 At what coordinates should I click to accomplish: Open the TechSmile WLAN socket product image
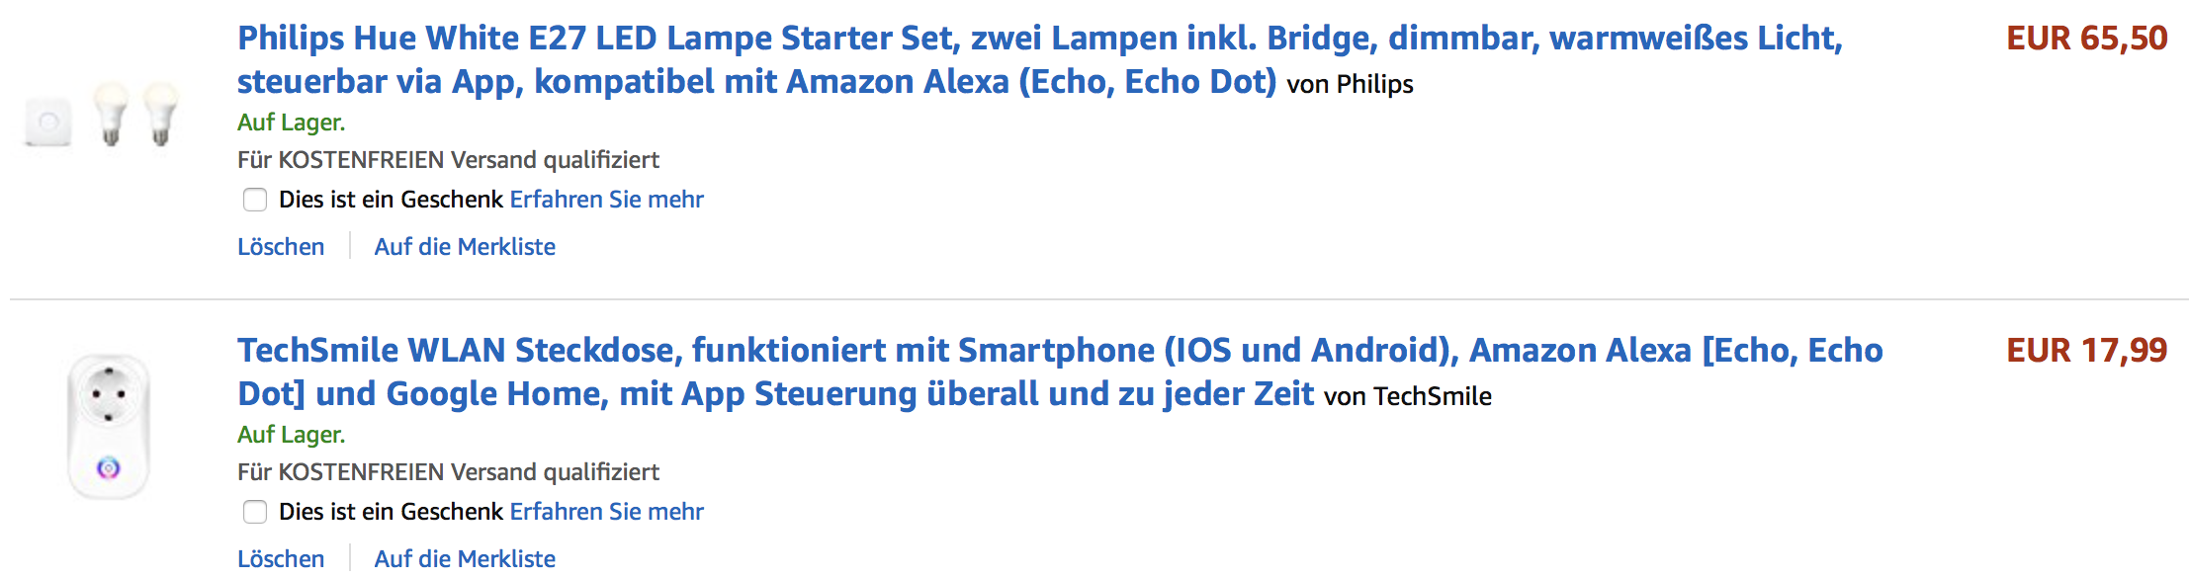109,427
